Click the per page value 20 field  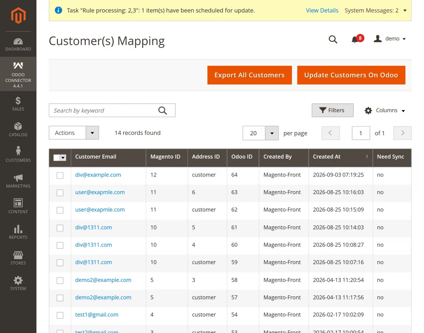254,133
